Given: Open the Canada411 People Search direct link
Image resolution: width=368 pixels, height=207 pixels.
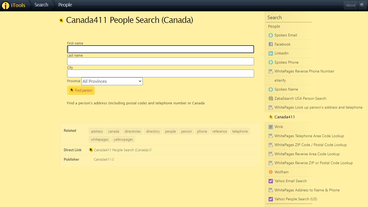Looking at the screenshot, I should (121, 150).
